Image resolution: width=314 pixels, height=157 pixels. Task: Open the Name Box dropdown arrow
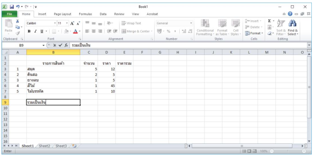pos(43,45)
